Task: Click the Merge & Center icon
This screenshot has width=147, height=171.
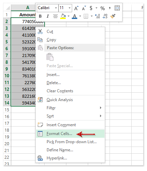Action: (117, 8)
